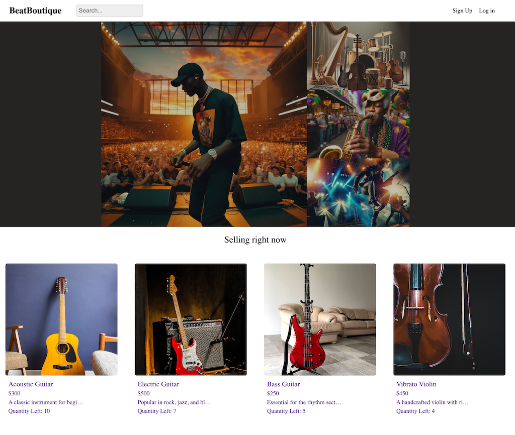
Task: Open the Log in page
Action: [487, 11]
